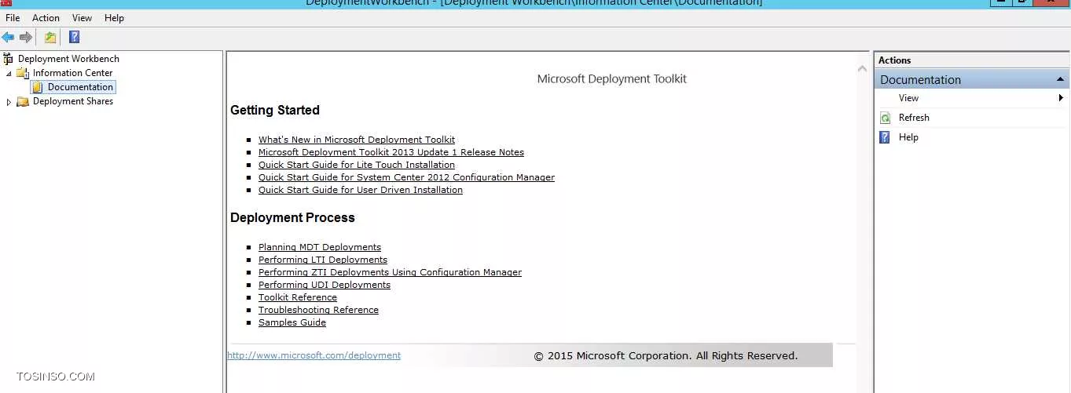Select Information Center tree item
1071x393 pixels.
[x=72, y=73]
